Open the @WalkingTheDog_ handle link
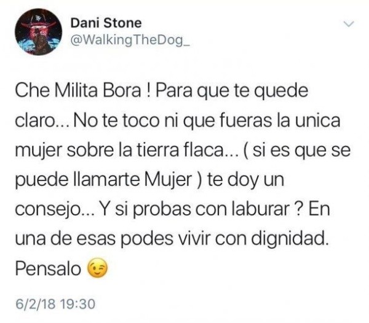369x323 pixels. pos(130,41)
